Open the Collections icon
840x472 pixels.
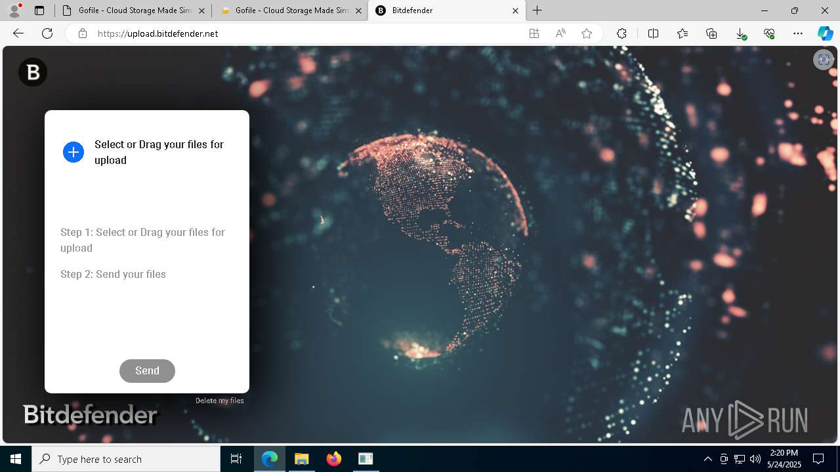711,33
